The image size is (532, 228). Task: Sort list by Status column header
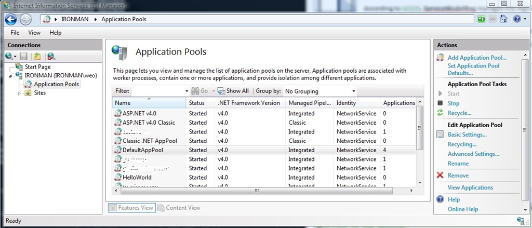[201, 103]
